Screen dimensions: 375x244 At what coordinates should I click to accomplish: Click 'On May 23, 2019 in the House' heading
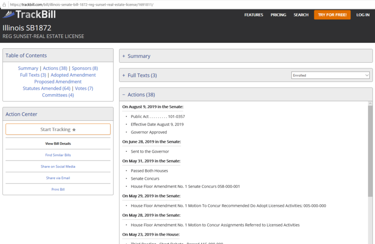coord(150,235)
